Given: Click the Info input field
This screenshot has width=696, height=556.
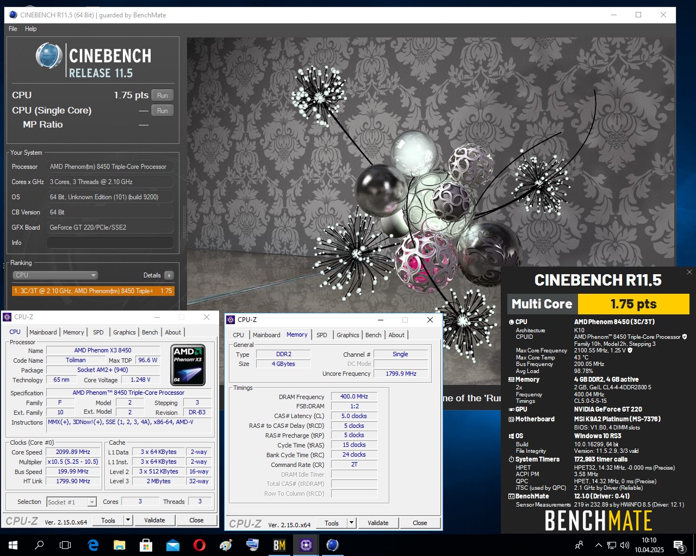Looking at the screenshot, I should click(x=110, y=243).
